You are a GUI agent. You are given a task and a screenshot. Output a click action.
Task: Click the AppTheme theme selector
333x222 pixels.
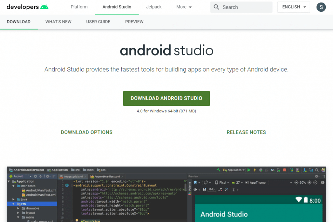point(256,182)
